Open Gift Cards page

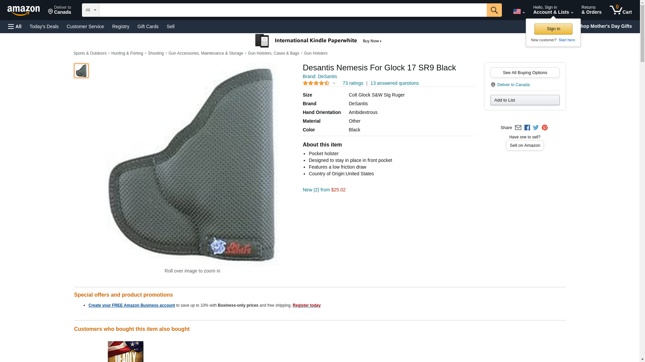coord(148,26)
